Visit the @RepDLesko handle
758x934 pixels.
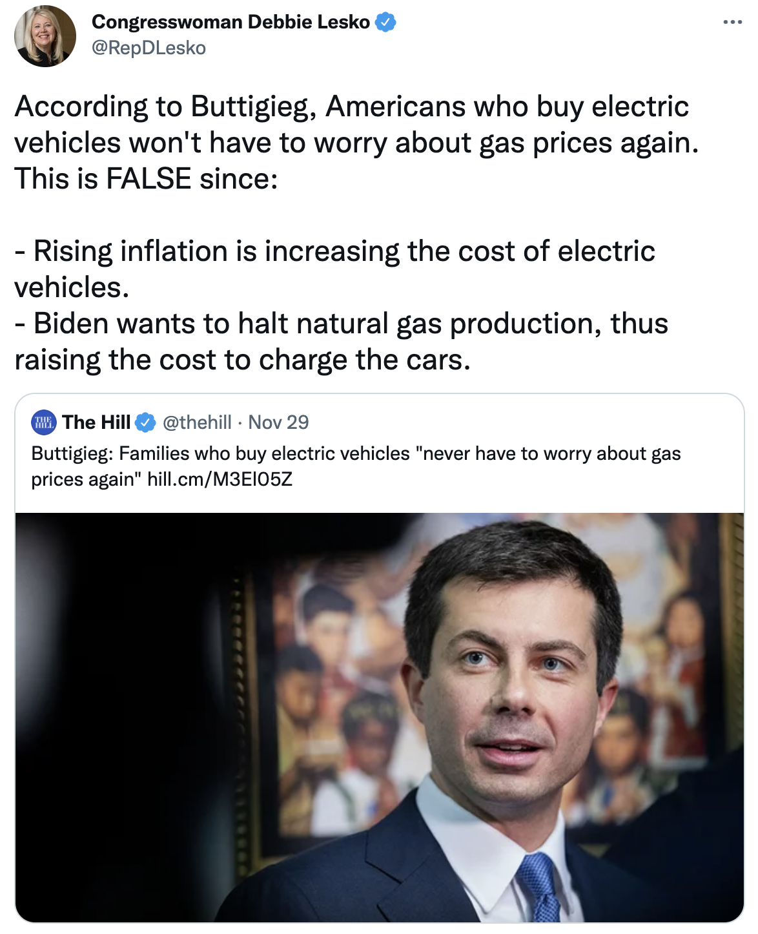click(x=149, y=48)
